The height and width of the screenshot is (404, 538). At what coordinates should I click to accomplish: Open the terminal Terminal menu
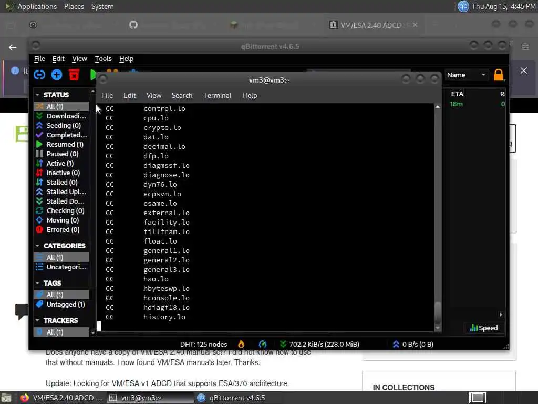(x=217, y=95)
